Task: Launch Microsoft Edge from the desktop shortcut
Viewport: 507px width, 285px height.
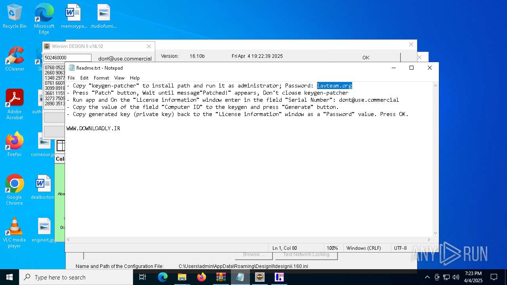Action: [44, 19]
